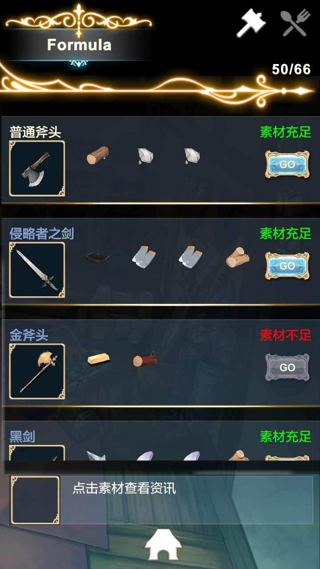Tap the 黑剑 recipe title
320x569 pixels.
(22, 437)
